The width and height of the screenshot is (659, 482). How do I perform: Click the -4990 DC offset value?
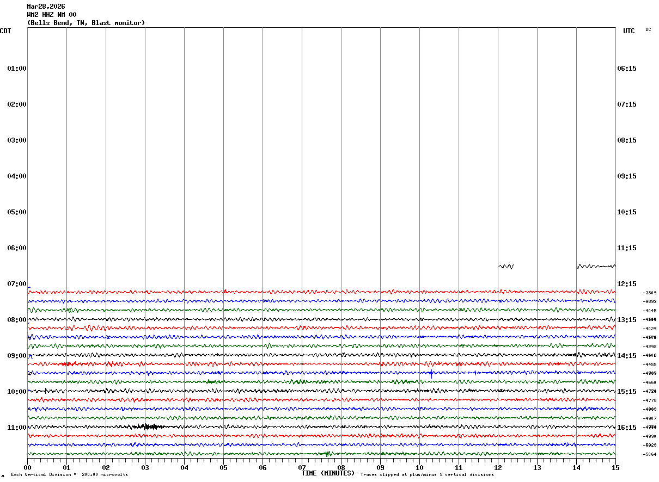click(x=649, y=437)
